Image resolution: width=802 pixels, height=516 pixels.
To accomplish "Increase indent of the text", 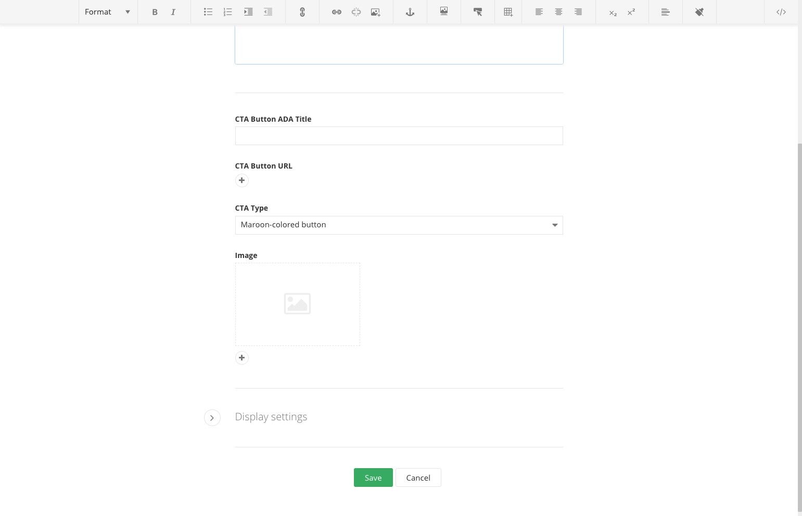I will click(248, 12).
